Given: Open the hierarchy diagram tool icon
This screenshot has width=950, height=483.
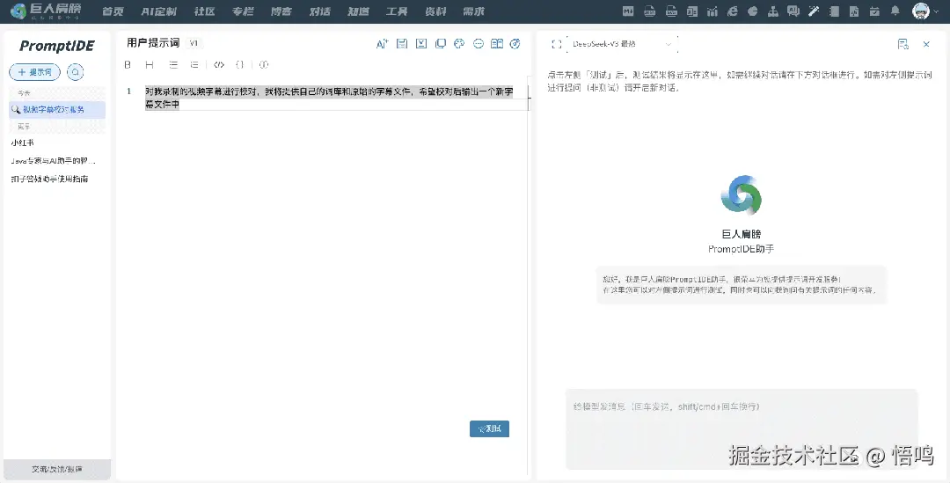Looking at the screenshot, I should pos(773,11).
